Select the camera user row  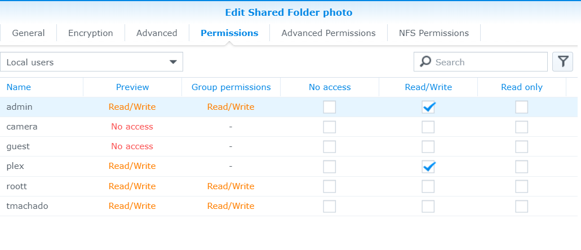(23, 127)
